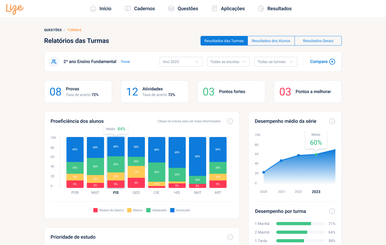This screenshot has height=245, width=386.
Task: Click the Resultados pie chart icon
Action: point(261,9)
